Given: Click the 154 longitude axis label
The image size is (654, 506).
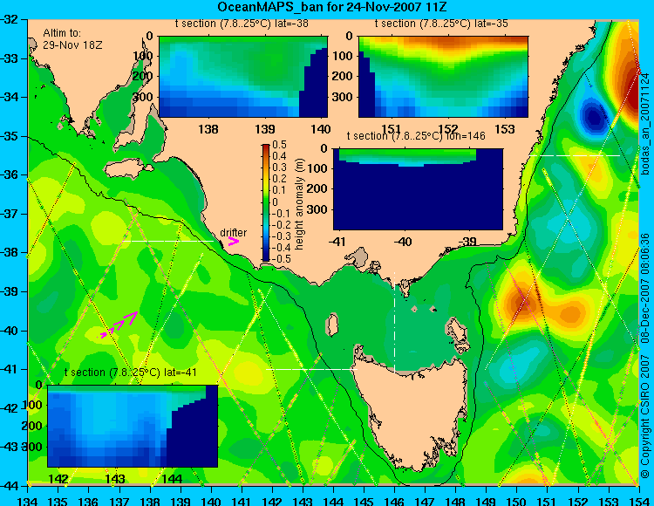Looking at the screenshot, I should point(639,501).
